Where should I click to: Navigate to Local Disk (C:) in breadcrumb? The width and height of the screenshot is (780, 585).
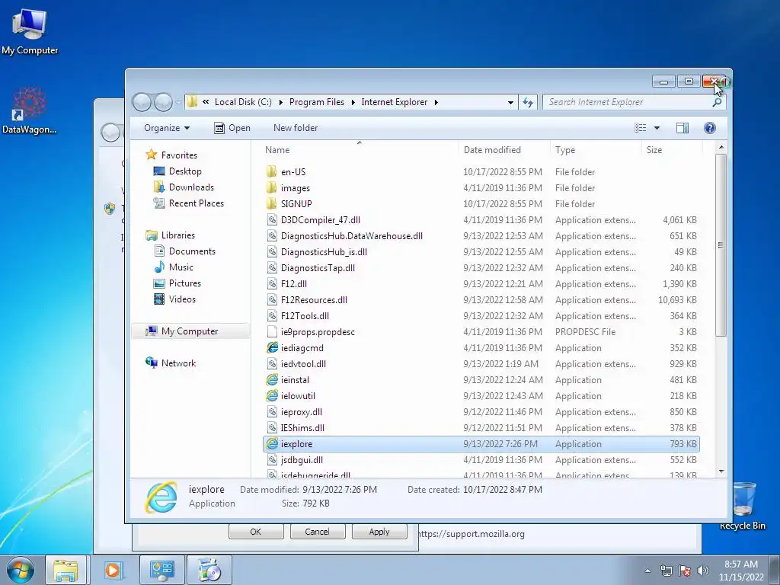click(x=243, y=102)
